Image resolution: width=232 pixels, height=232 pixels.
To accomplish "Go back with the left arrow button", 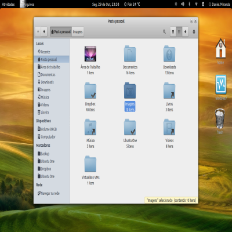I will (38, 32).
